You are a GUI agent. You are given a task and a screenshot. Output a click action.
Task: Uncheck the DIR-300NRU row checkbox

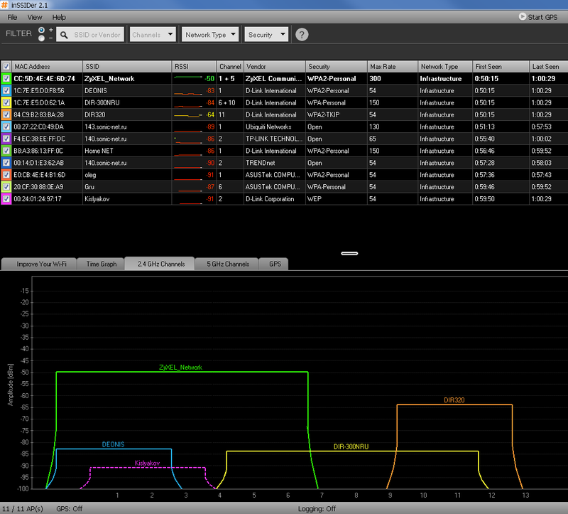coord(6,102)
